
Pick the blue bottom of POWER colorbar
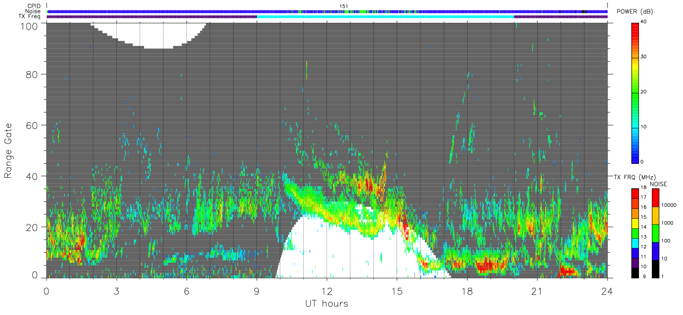pos(635,156)
